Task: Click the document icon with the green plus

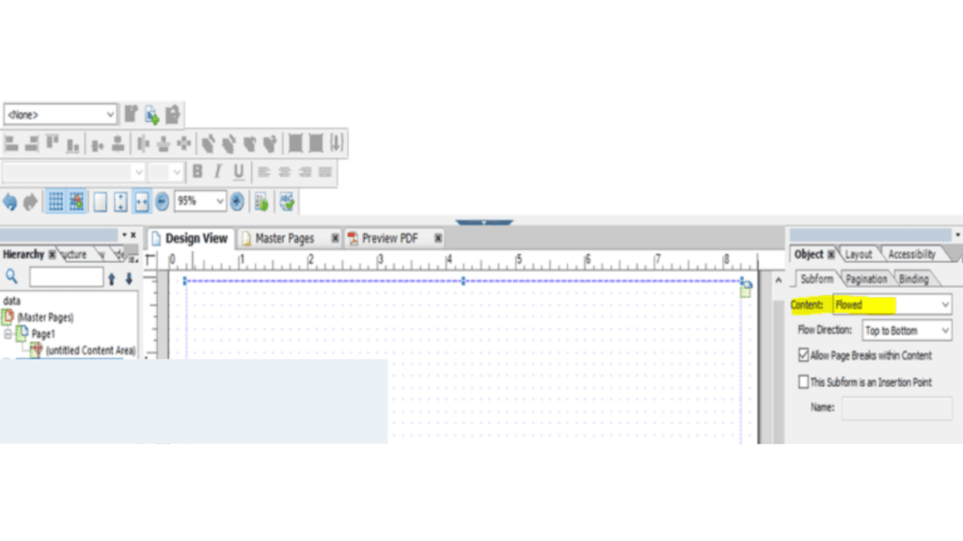Action: 151,114
